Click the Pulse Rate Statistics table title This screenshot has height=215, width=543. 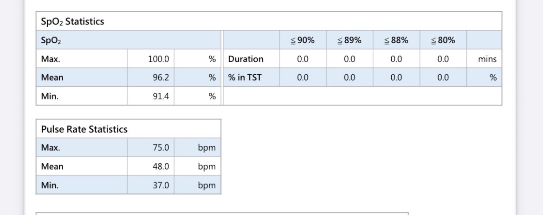tap(84, 129)
